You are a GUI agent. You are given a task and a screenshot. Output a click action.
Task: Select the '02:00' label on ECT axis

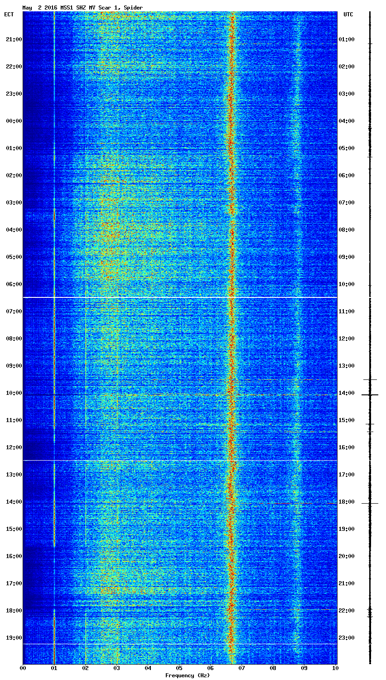pos(14,175)
